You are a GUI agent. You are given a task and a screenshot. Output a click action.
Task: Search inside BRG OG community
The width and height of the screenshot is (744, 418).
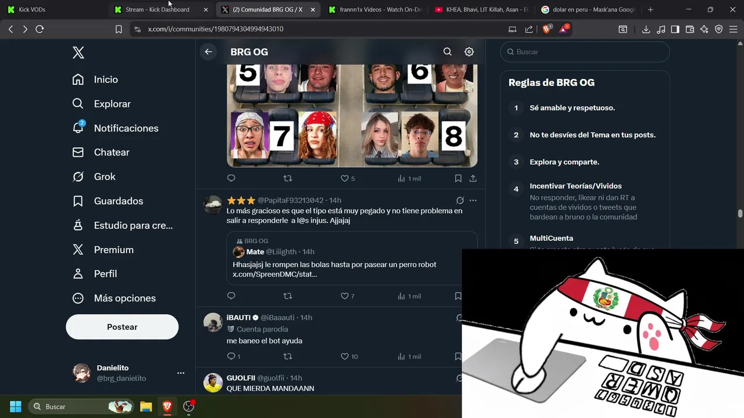click(448, 52)
